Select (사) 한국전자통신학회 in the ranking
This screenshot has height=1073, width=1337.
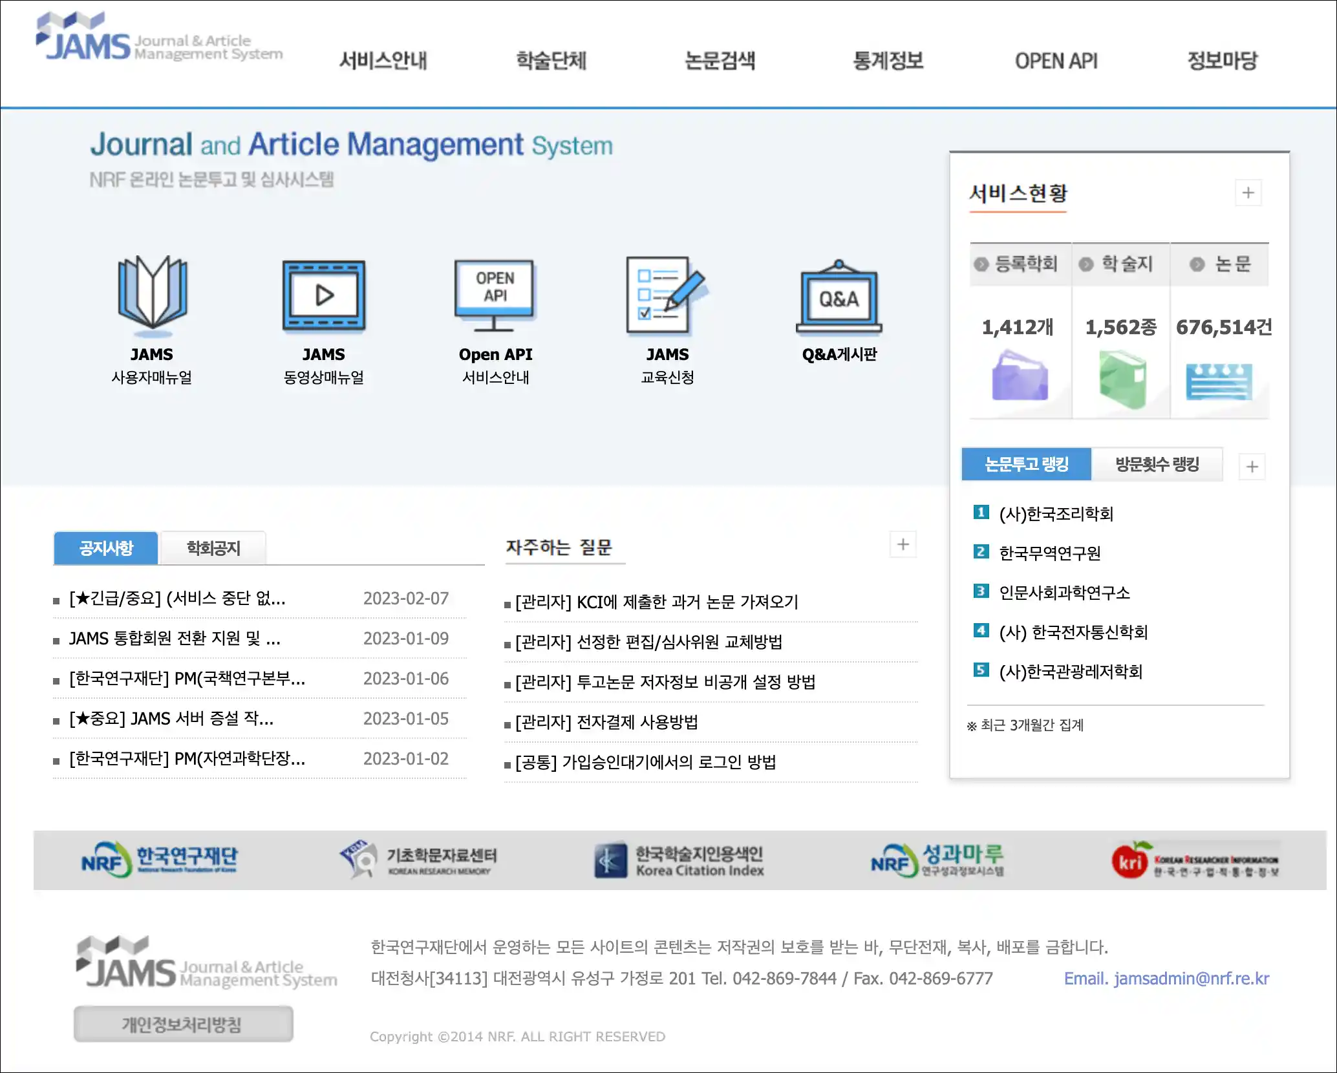(x=1073, y=633)
